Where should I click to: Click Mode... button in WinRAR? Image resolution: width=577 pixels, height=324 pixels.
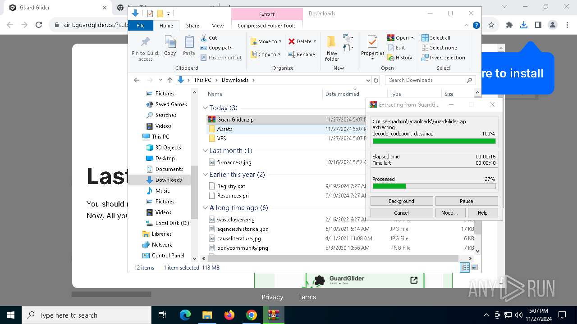pyautogui.click(x=450, y=213)
